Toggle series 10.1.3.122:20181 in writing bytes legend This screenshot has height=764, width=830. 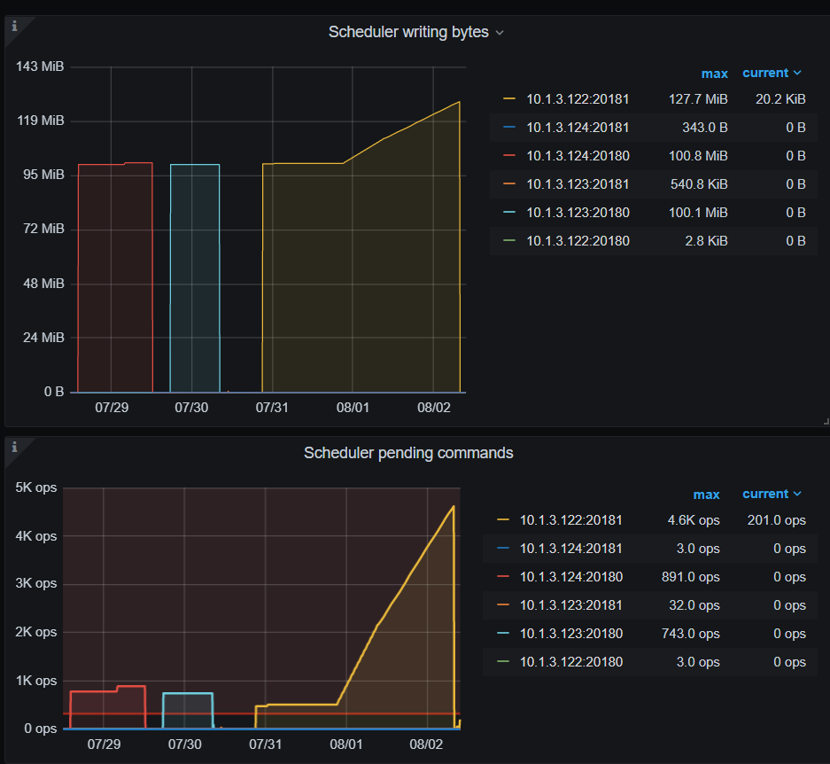click(578, 99)
